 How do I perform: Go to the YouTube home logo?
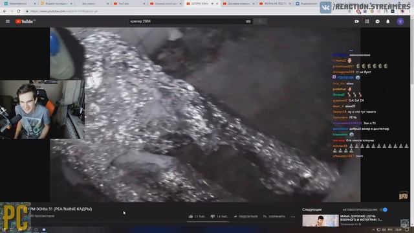click(x=25, y=21)
